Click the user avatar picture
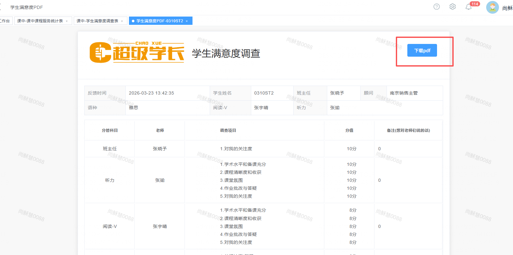 (x=492, y=7)
